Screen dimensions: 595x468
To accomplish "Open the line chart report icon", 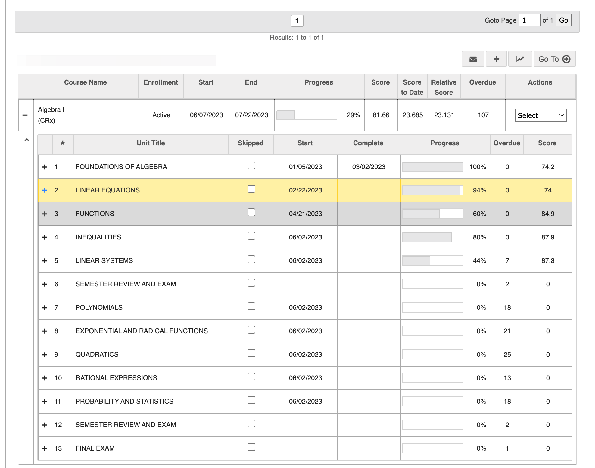I will (520, 59).
